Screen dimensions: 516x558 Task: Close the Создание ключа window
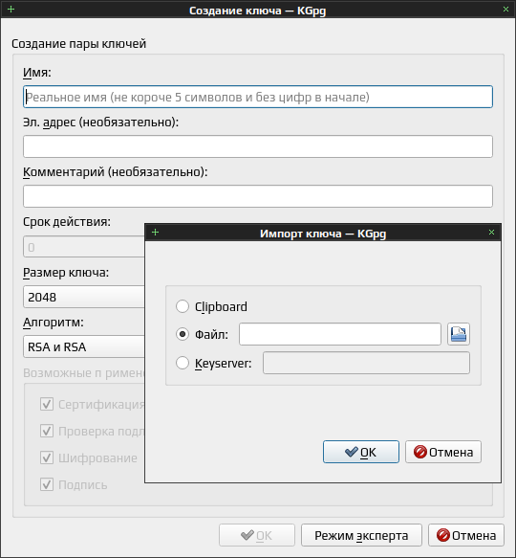505,10
